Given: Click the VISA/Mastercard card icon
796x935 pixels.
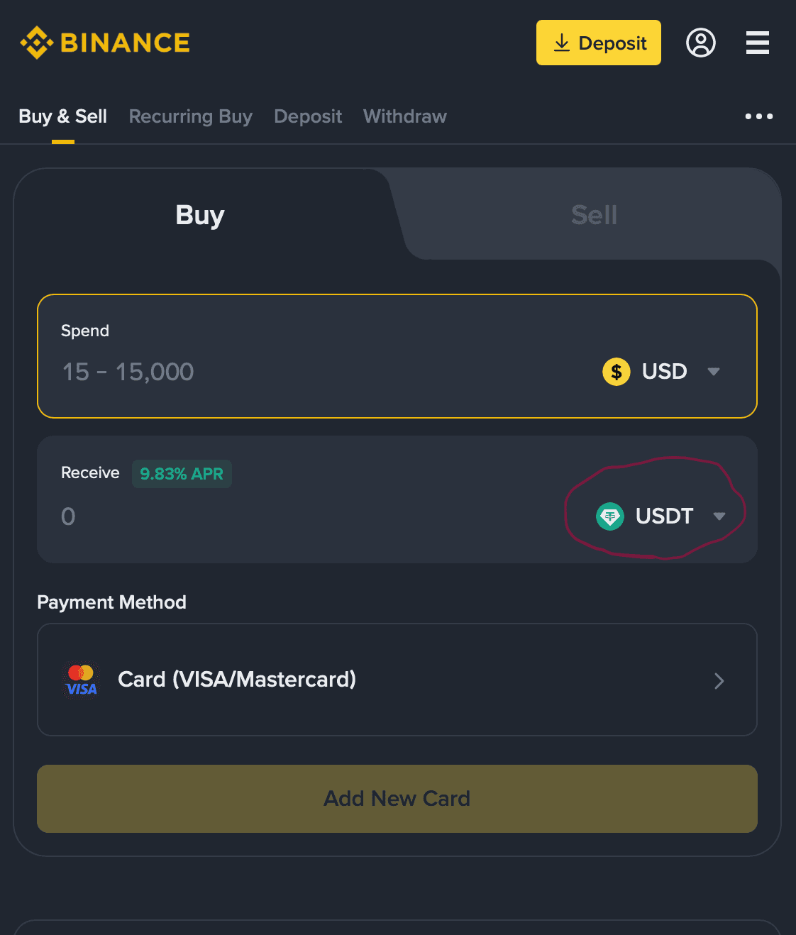Looking at the screenshot, I should pyautogui.click(x=82, y=680).
